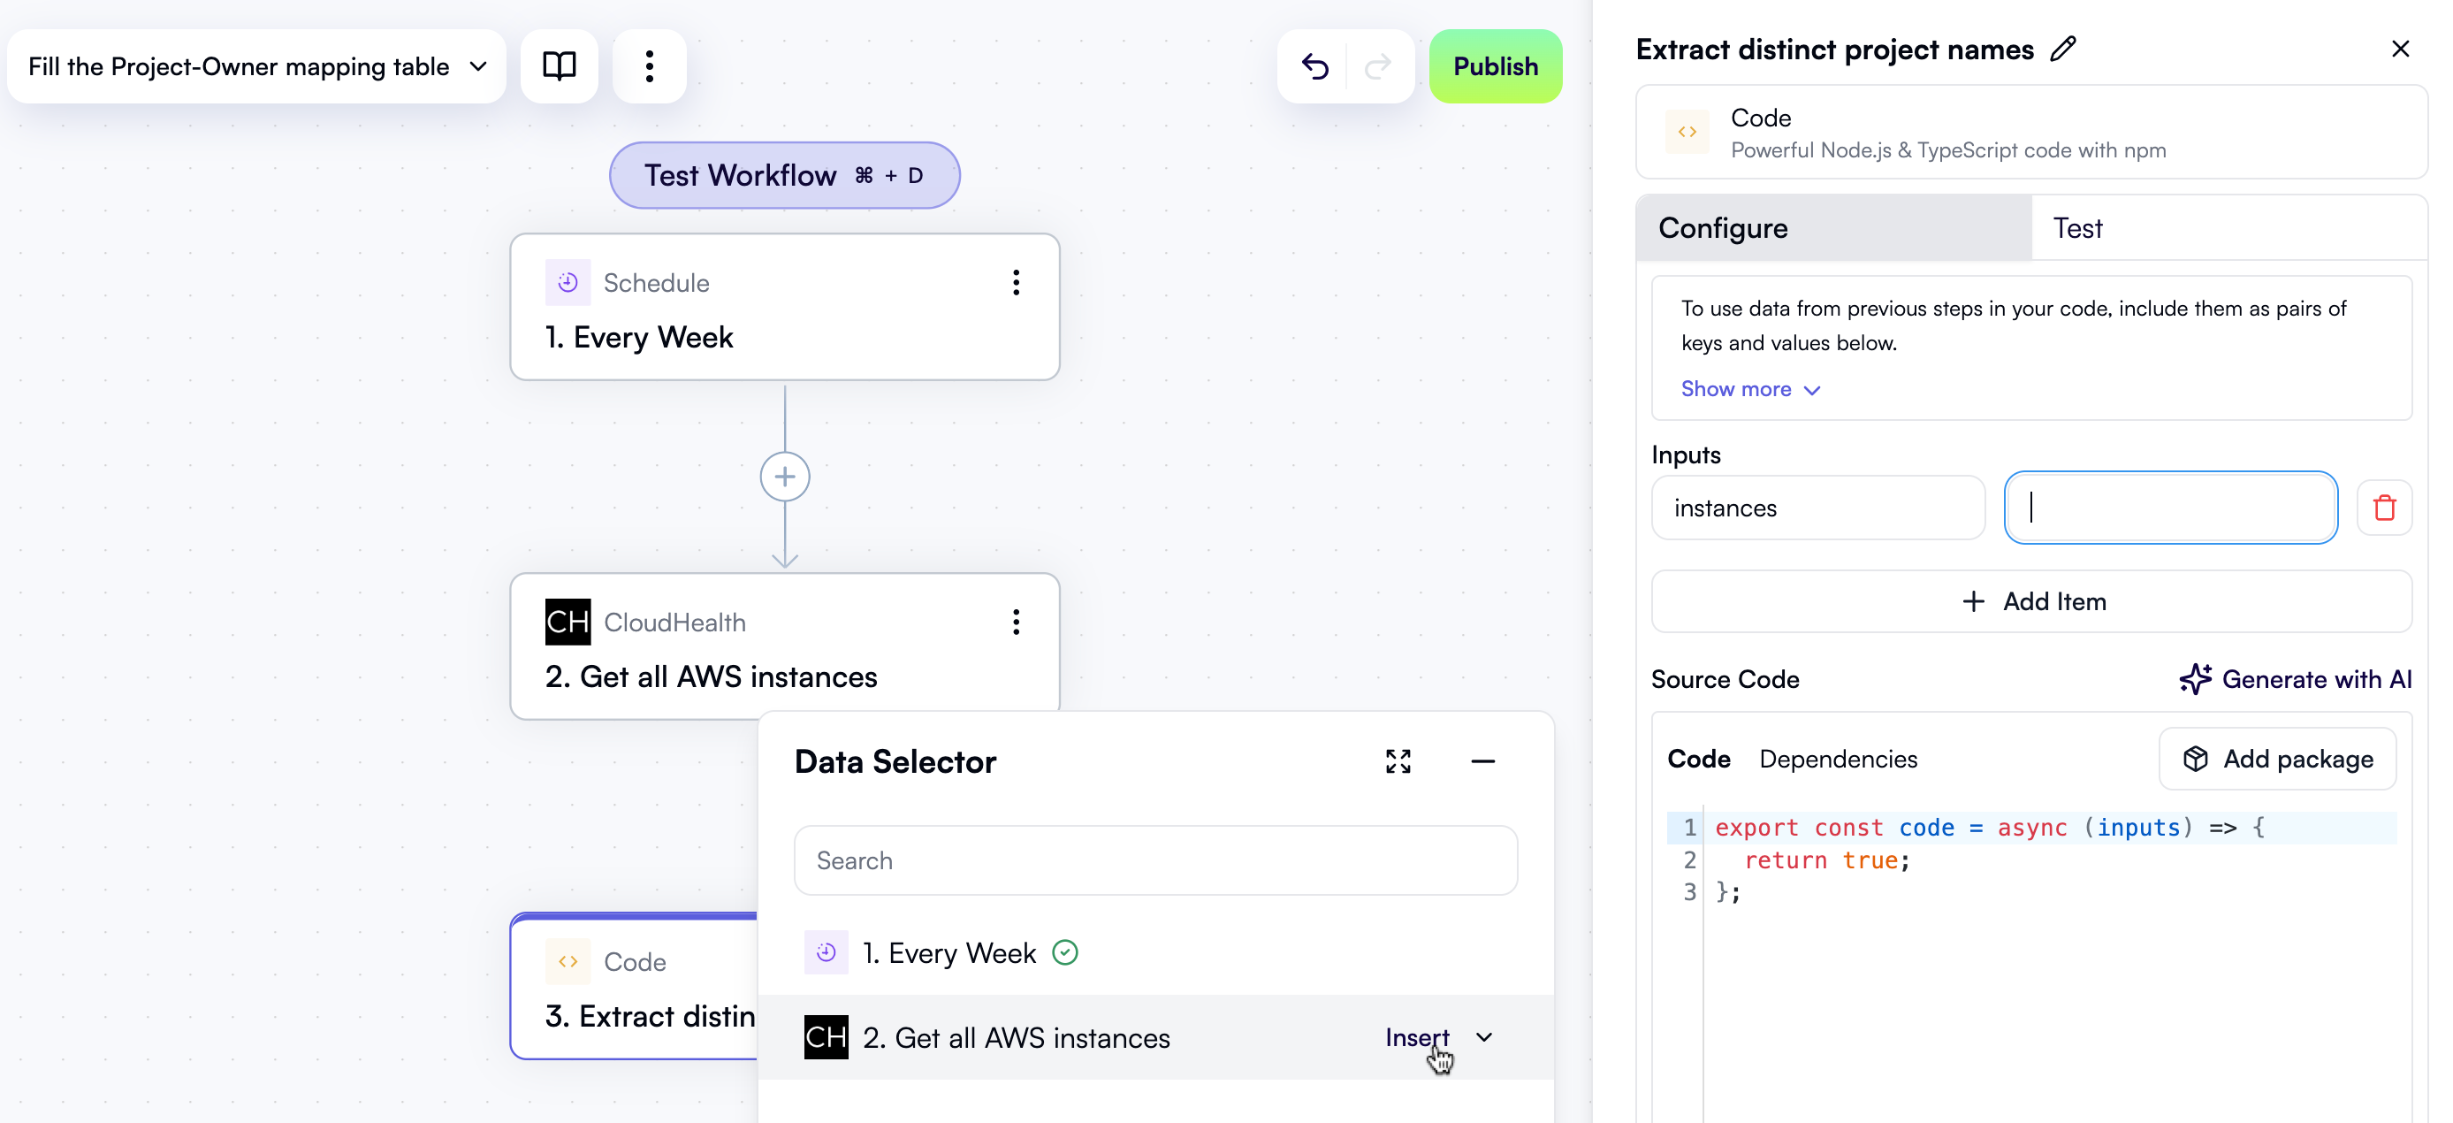2453x1123 pixels.
Task: Click the Data Selector search field
Action: pyautogui.click(x=1155, y=860)
